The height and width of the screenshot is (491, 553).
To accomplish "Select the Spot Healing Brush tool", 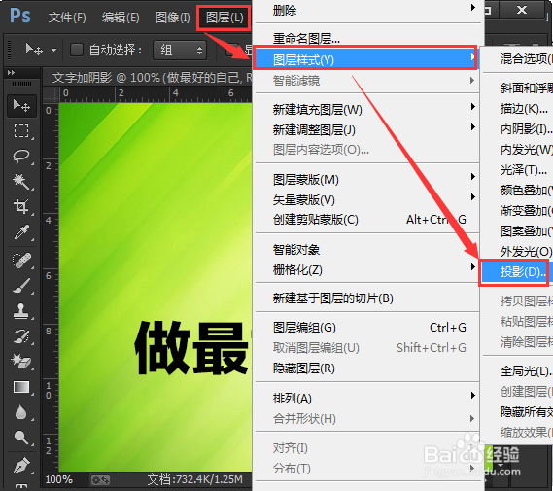I will pyautogui.click(x=21, y=261).
